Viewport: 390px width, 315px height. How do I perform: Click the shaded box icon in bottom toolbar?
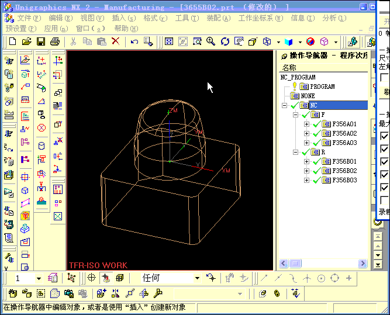pyautogui.click(x=120, y=278)
